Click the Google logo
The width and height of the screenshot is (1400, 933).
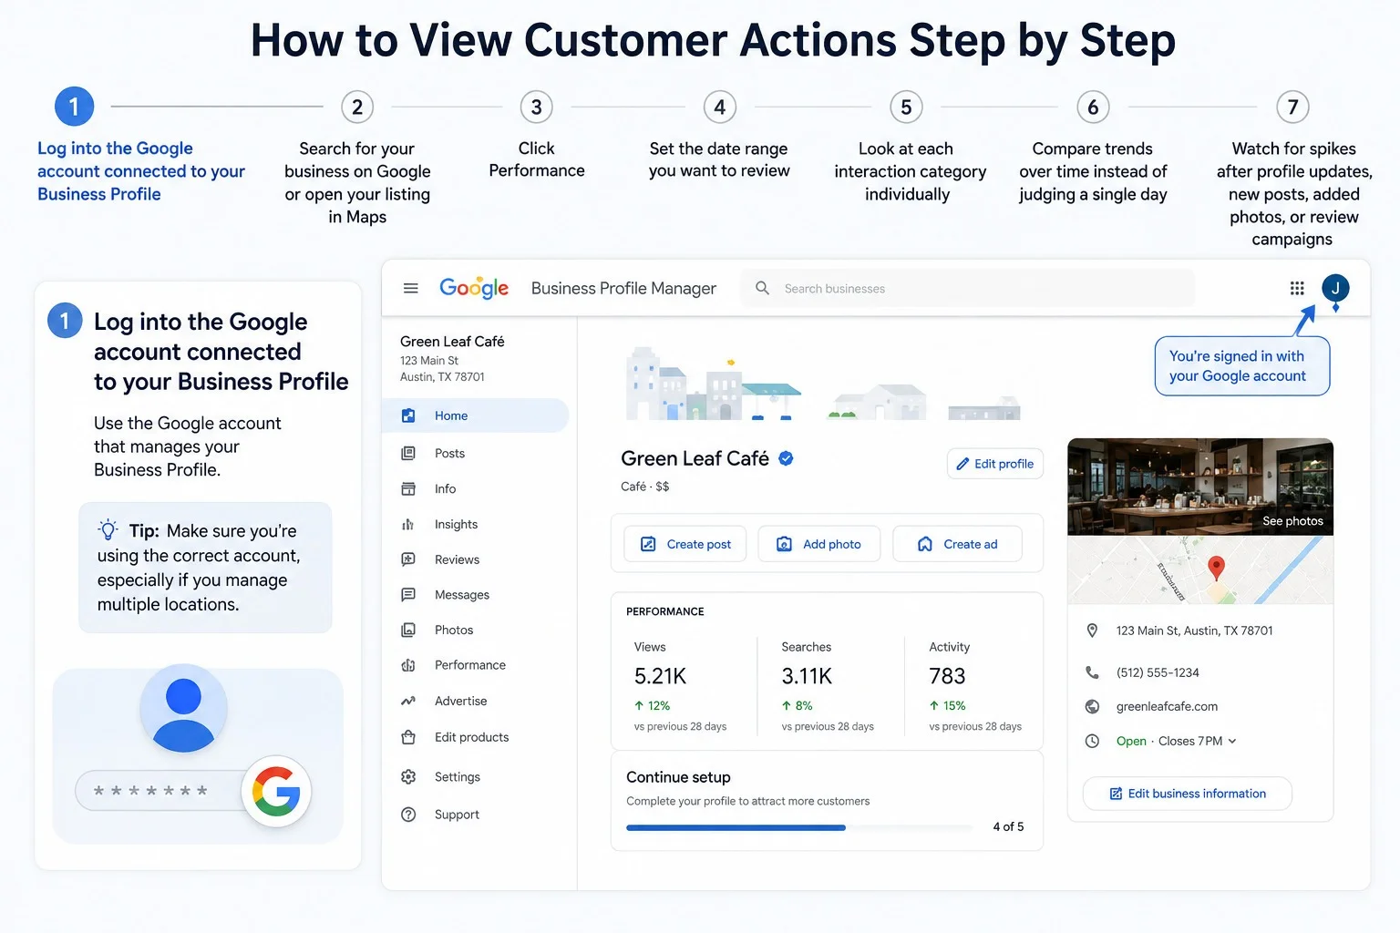pyautogui.click(x=474, y=288)
